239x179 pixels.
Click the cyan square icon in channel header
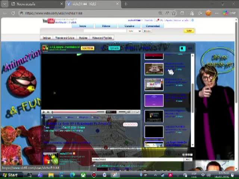(x=182, y=48)
